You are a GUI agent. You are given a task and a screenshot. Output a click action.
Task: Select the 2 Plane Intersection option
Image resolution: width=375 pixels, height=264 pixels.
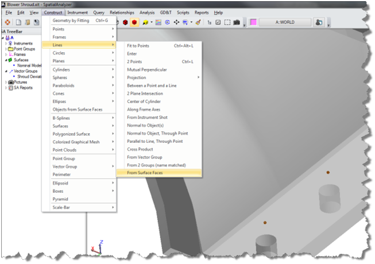coord(145,93)
